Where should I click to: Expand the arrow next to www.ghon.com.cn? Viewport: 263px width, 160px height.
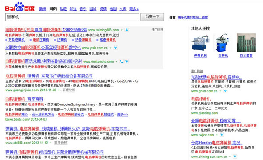(220, 91)
